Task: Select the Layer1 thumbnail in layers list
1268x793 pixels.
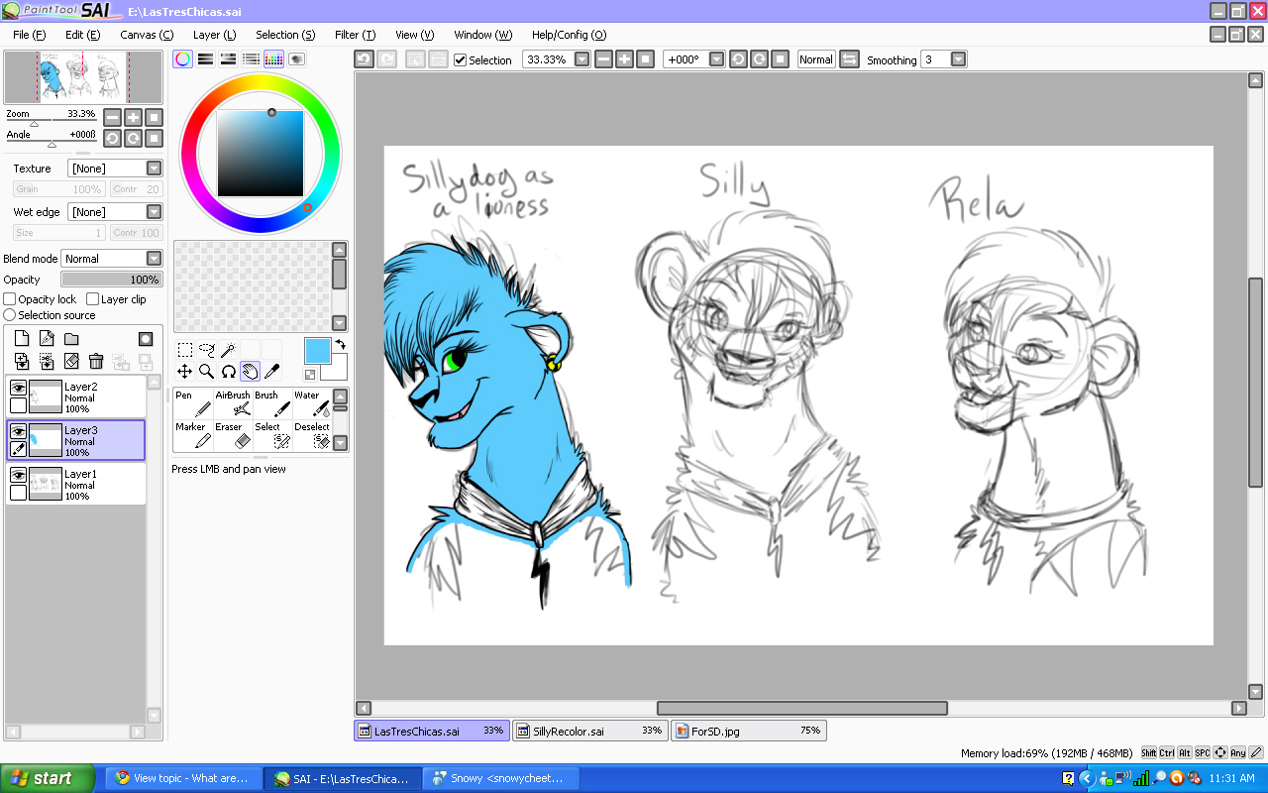Action: [46, 485]
